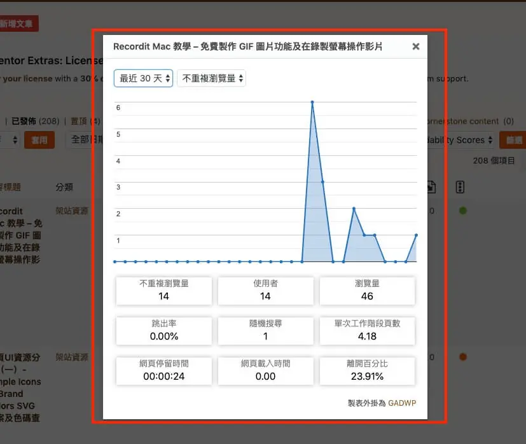Open the first 架站資源 category link in background
The height and width of the screenshot is (444, 526).
coord(72,211)
